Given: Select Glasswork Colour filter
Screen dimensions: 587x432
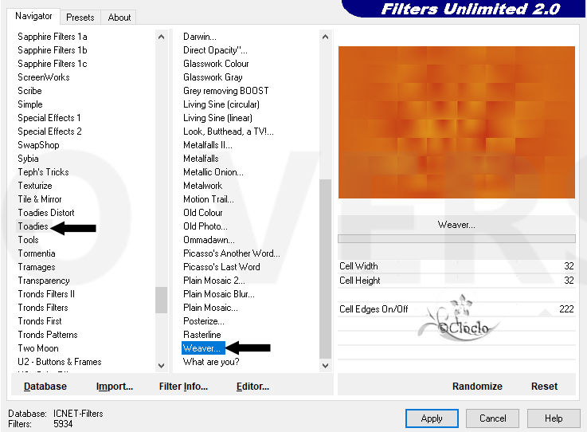Looking at the screenshot, I should click(x=216, y=64).
